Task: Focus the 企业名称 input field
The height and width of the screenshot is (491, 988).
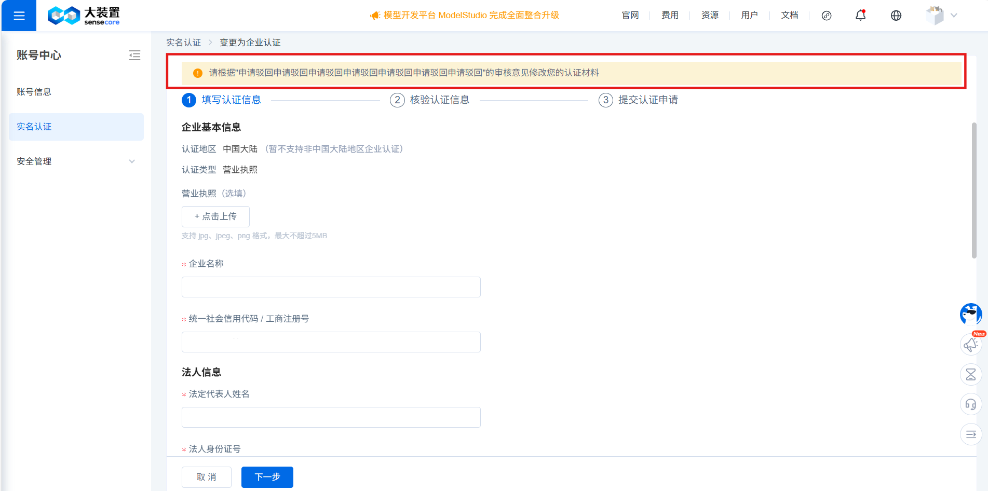Action: coord(331,287)
